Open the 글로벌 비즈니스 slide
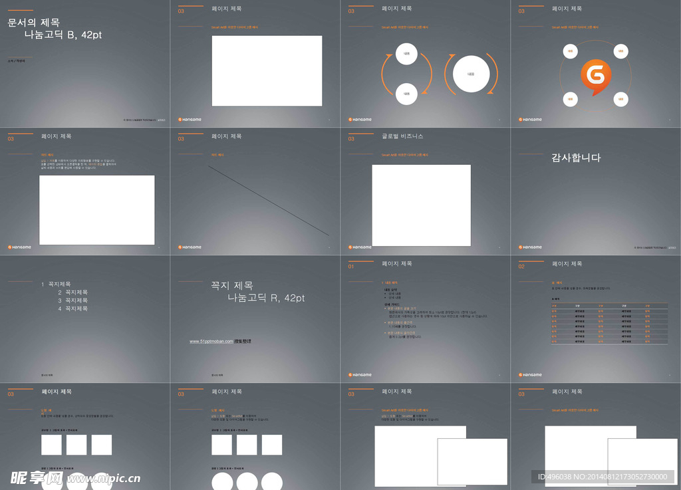The image size is (681, 490). (425, 191)
